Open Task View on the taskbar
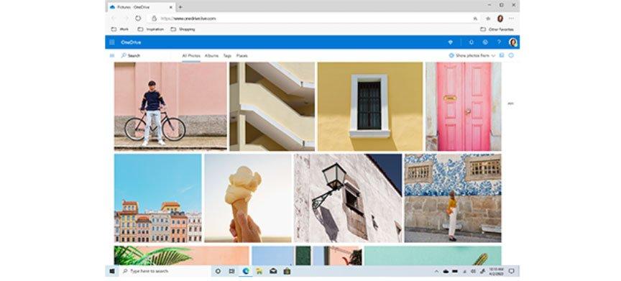Image resolution: width=621 pixels, height=281 pixels. pyautogui.click(x=231, y=271)
